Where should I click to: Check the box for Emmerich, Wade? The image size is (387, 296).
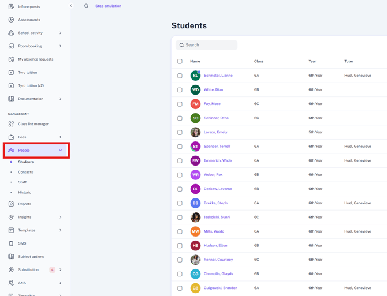[x=180, y=160]
